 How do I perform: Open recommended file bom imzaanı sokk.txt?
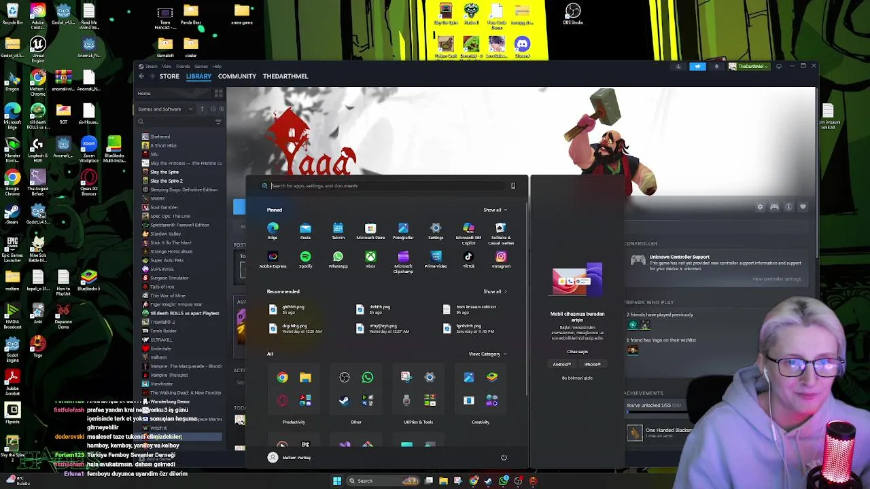point(470,308)
